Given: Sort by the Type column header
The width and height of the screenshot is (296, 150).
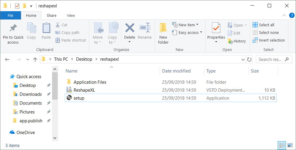Looking at the screenshot, I should (211, 71).
